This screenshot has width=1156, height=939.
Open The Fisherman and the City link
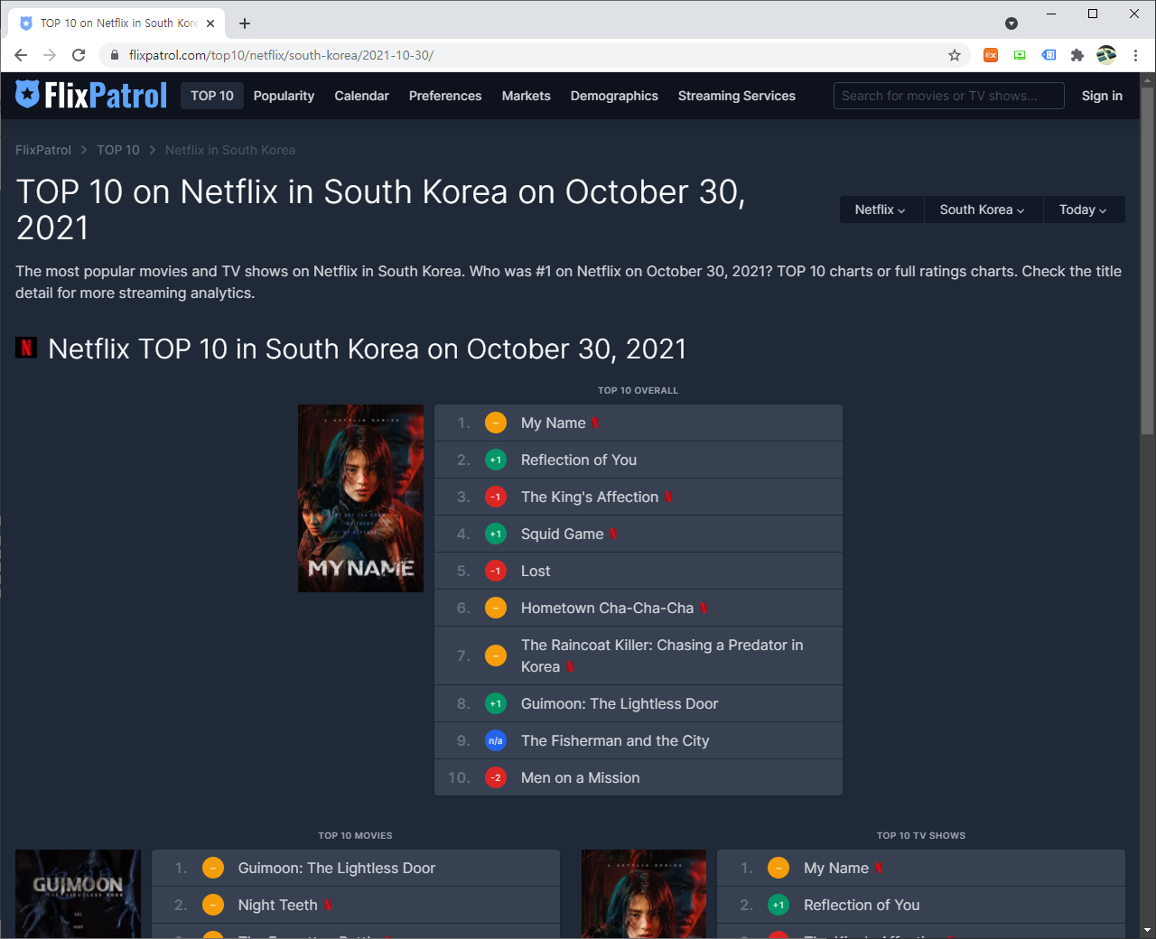(x=615, y=740)
